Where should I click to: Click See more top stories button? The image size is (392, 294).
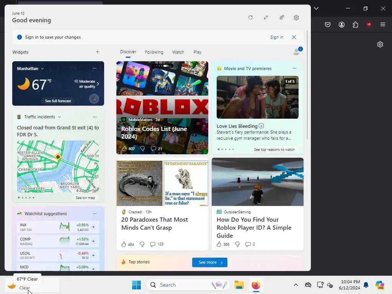point(210,262)
